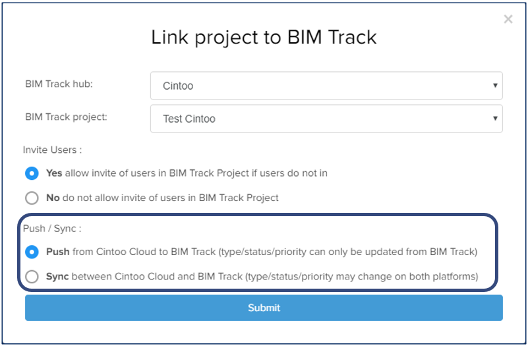Click the 'Push from Cintoo Cloud' option text
This screenshot has width=528, height=346.
[262, 252]
